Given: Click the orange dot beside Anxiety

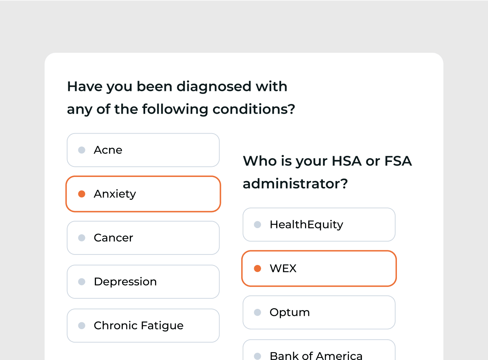Looking at the screenshot, I should coord(82,194).
